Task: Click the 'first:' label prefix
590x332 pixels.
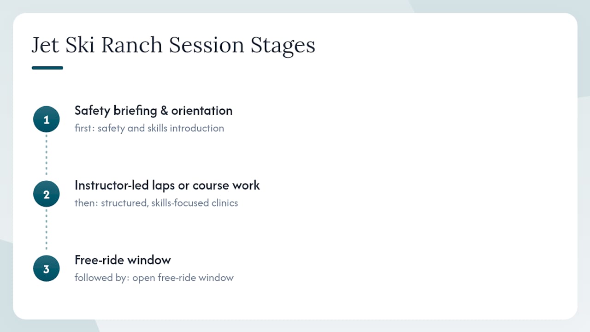Action: pyautogui.click(x=85, y=128)
